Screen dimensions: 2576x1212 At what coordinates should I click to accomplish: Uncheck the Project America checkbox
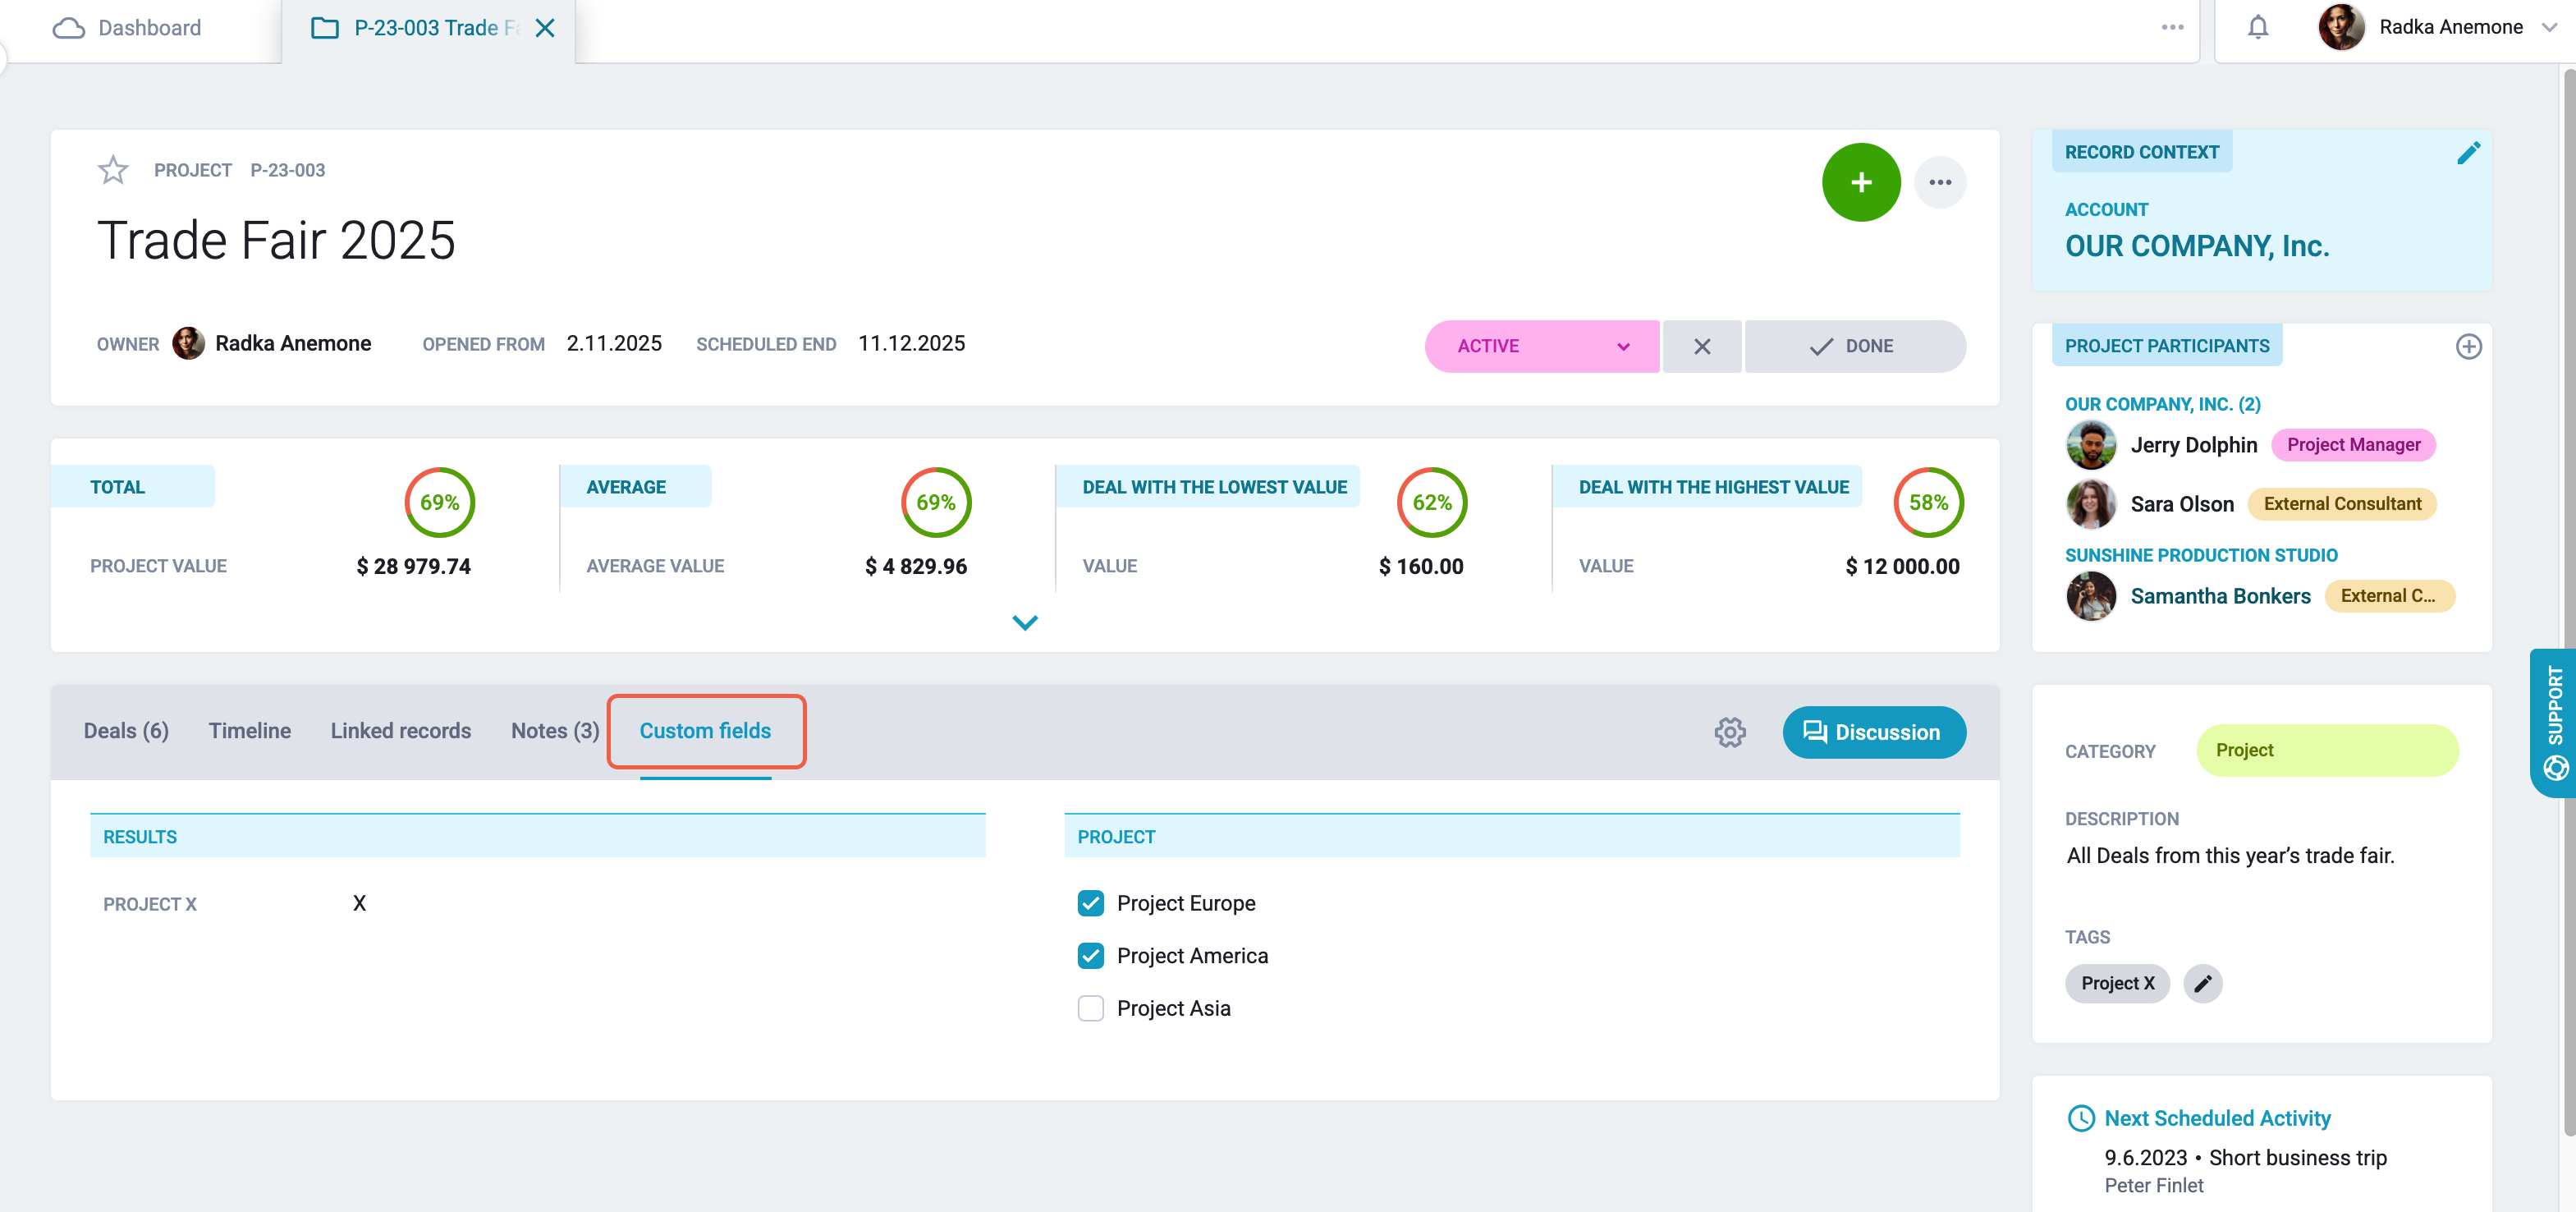(x=1090, y=956)
